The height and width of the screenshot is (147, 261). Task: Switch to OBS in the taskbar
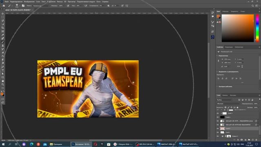pos(145,144)
